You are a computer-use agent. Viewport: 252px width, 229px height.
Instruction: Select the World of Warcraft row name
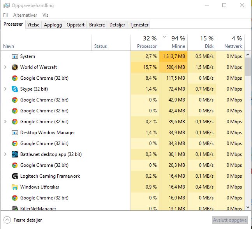(x=39, y=67)
